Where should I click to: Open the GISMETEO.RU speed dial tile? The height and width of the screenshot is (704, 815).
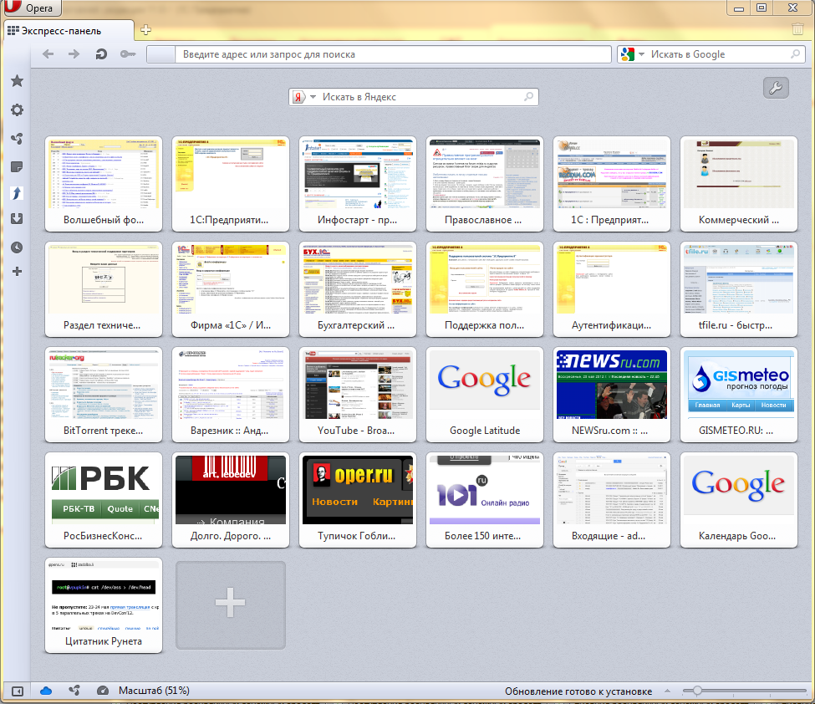[x=739, y=395]
